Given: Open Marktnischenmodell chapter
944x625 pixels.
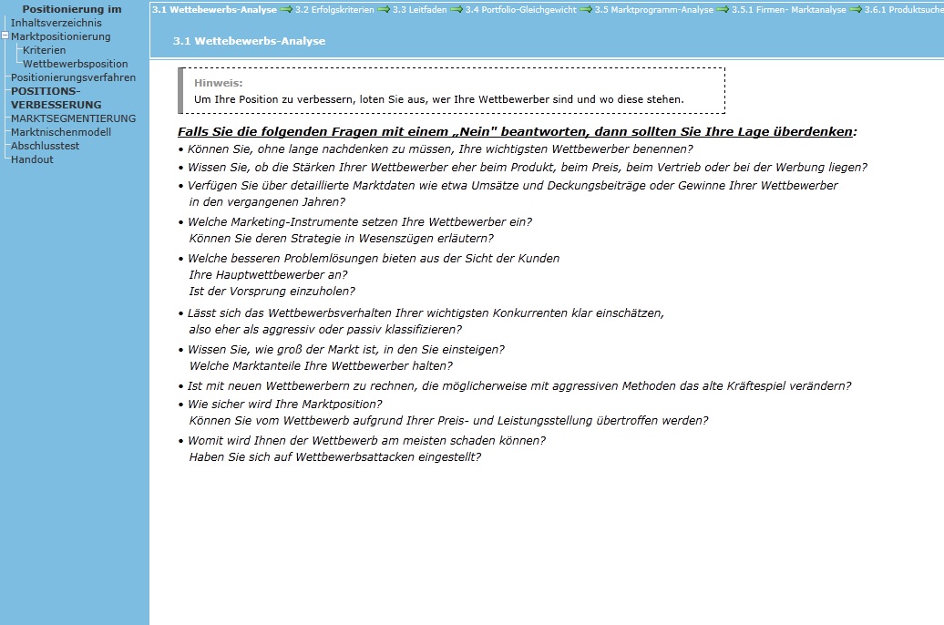Looking at the screenshot, I should click(61, 132).
